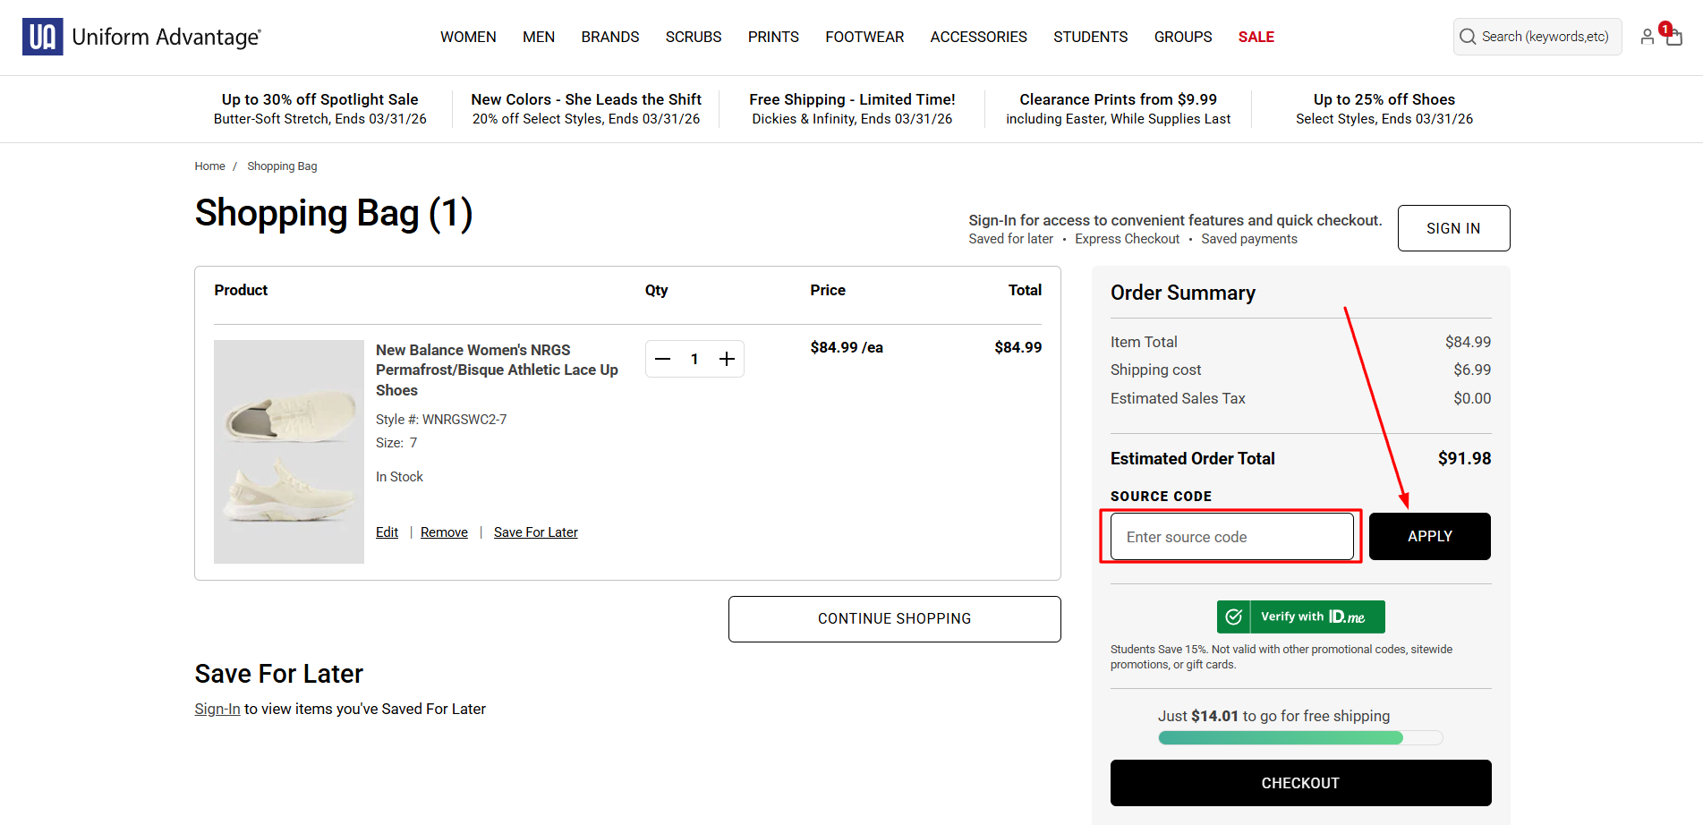Open the SALE menu
This screenshot has height=825, width=1703.
(1256, 37)
